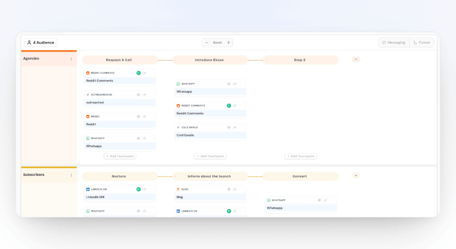This screenshot has height=249, width=456.
Task: Open analytics on Introduce Ekaav's Reddit Comments card
Action: tap(235, 106)
